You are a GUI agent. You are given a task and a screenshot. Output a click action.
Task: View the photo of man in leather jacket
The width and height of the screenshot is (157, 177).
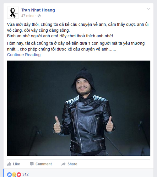click(78, 108)
